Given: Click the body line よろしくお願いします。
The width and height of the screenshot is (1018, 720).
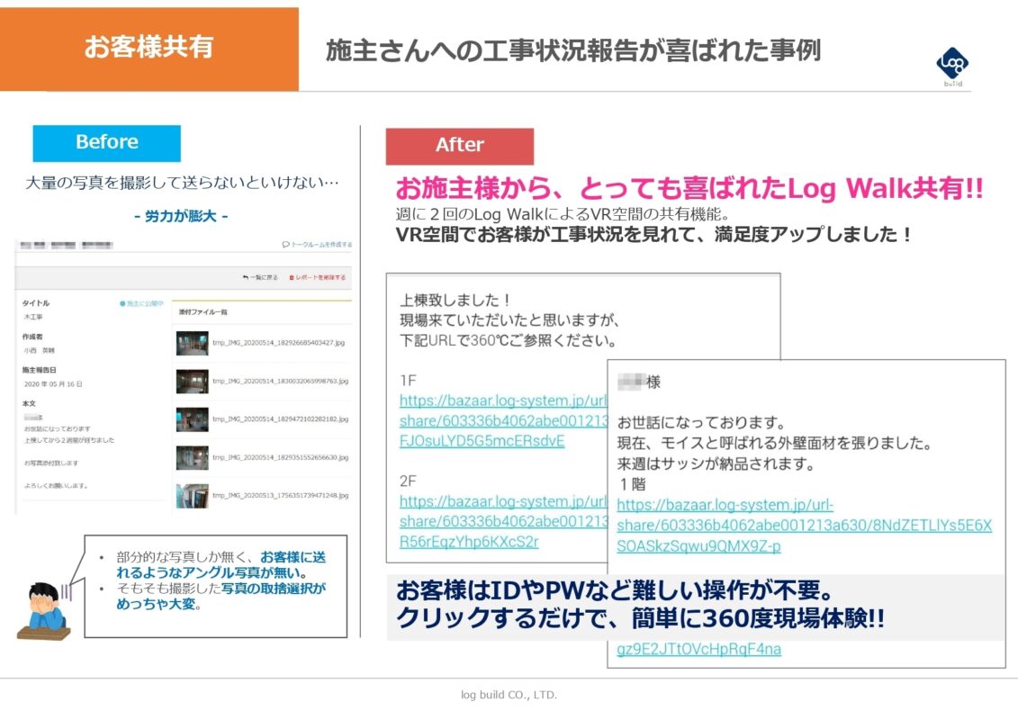Looking at the screenshot, I should [56, 486].
